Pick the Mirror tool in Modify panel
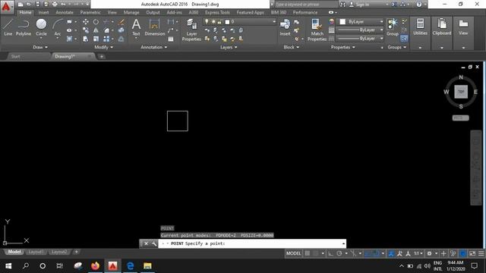 (96, 30)
